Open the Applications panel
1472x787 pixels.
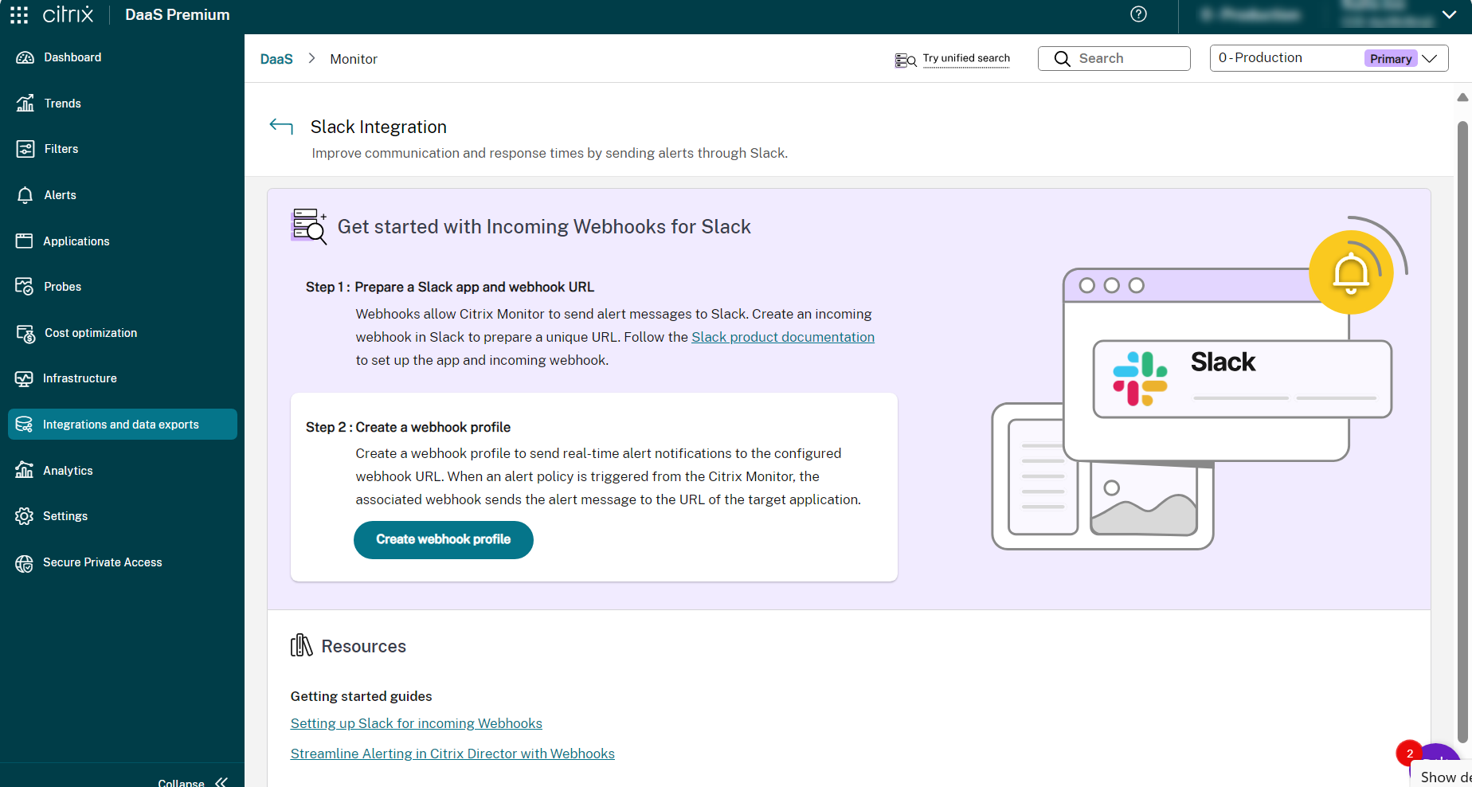(x=76, y=241)
